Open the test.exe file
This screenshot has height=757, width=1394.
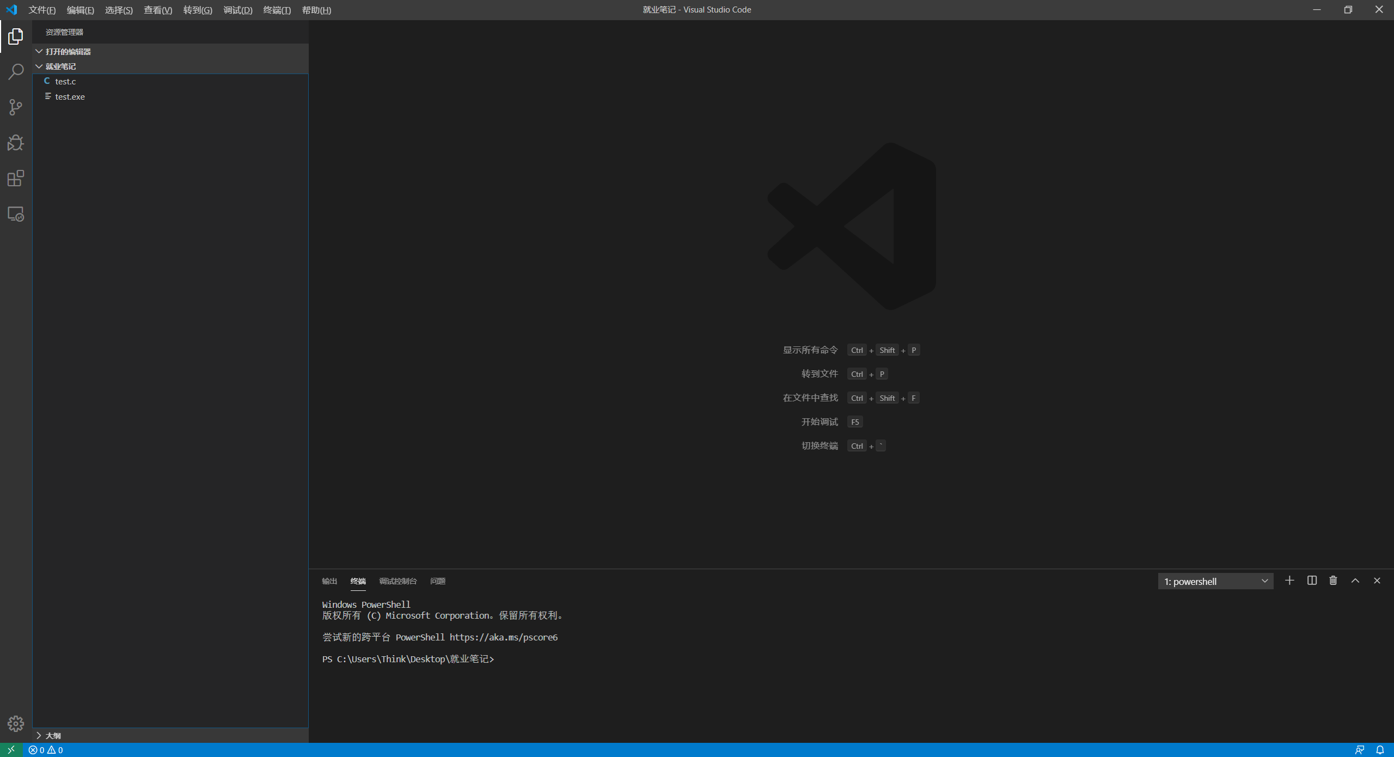[x=170, y=96]
